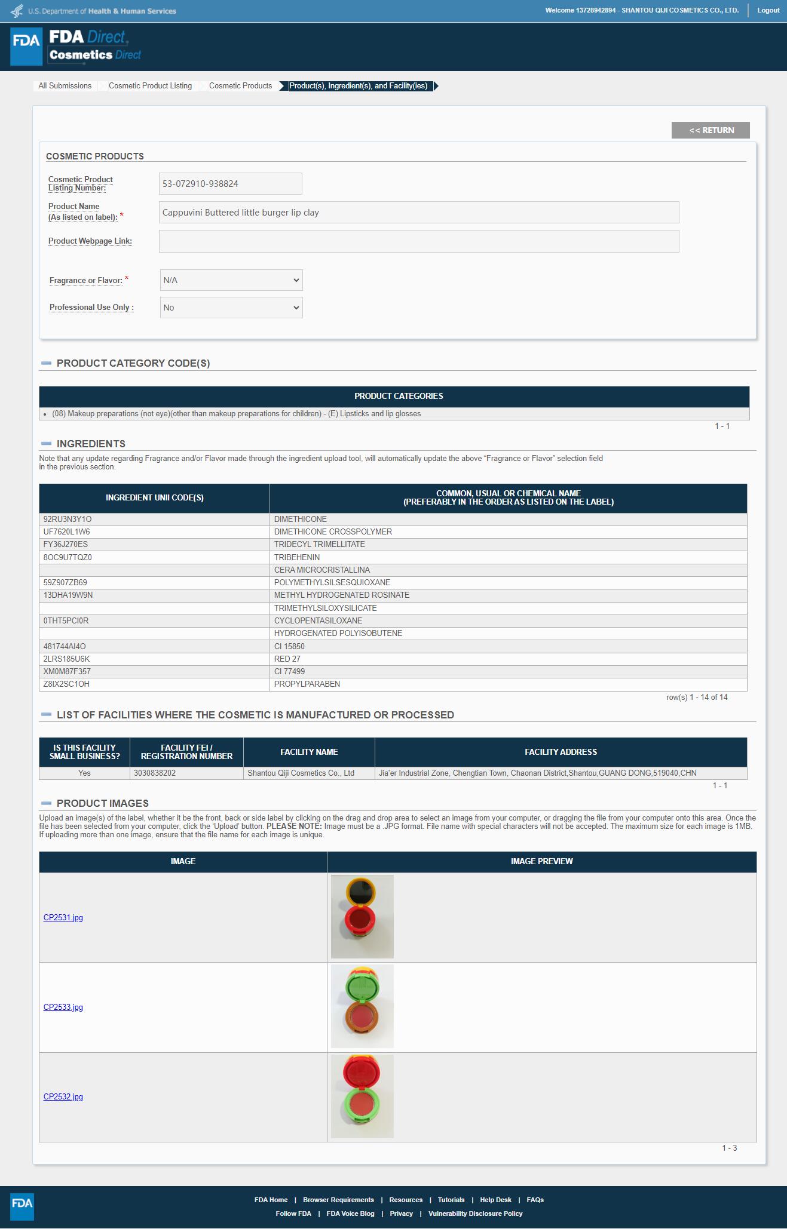Click the FDA logo in header

(26, 47)
